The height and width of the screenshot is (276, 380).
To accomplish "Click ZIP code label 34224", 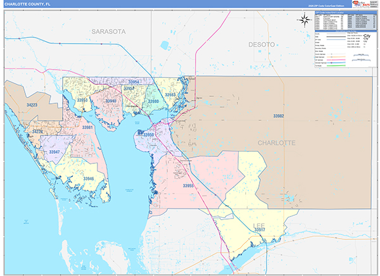I will point(37,132).
